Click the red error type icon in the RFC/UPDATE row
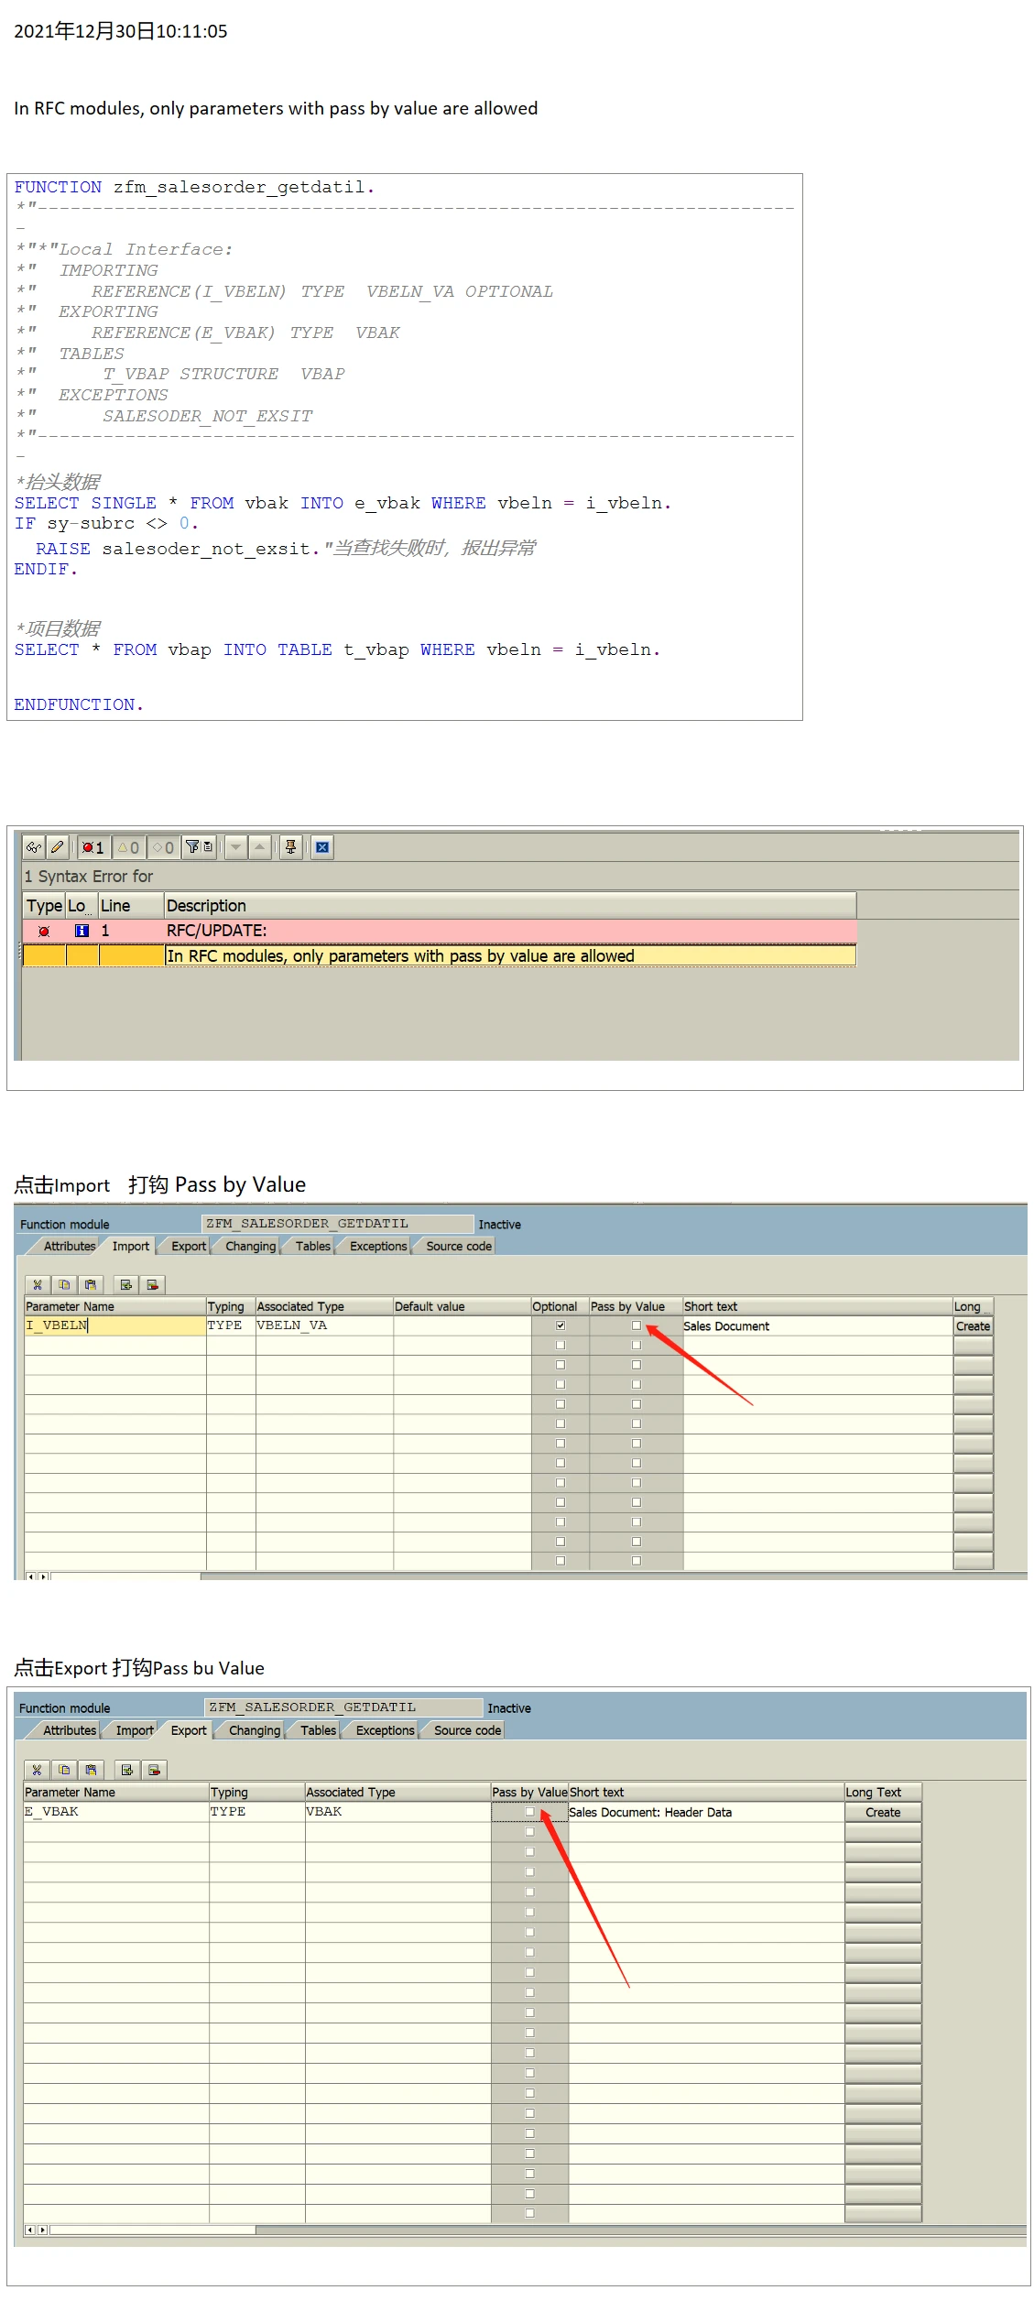The image size is (1034, 2301). click(x=44, y=931)
